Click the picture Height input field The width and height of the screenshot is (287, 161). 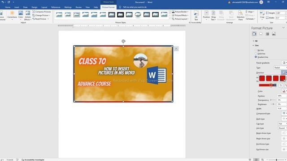pos(280,13)
